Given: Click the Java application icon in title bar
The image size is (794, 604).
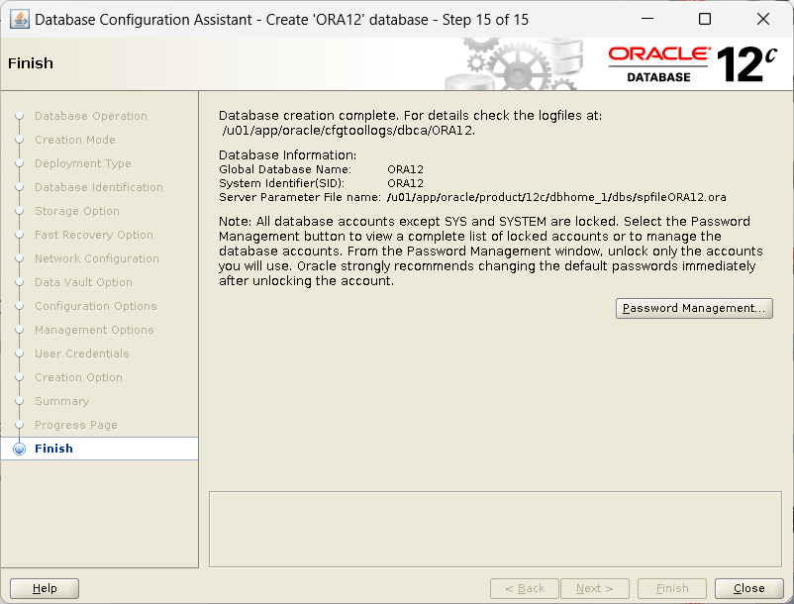Looking at the screenshot, I should point(20,20).
